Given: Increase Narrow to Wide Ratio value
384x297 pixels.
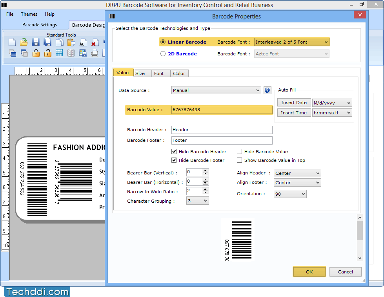Looking at the screenshot, I should tap(206, 189).
